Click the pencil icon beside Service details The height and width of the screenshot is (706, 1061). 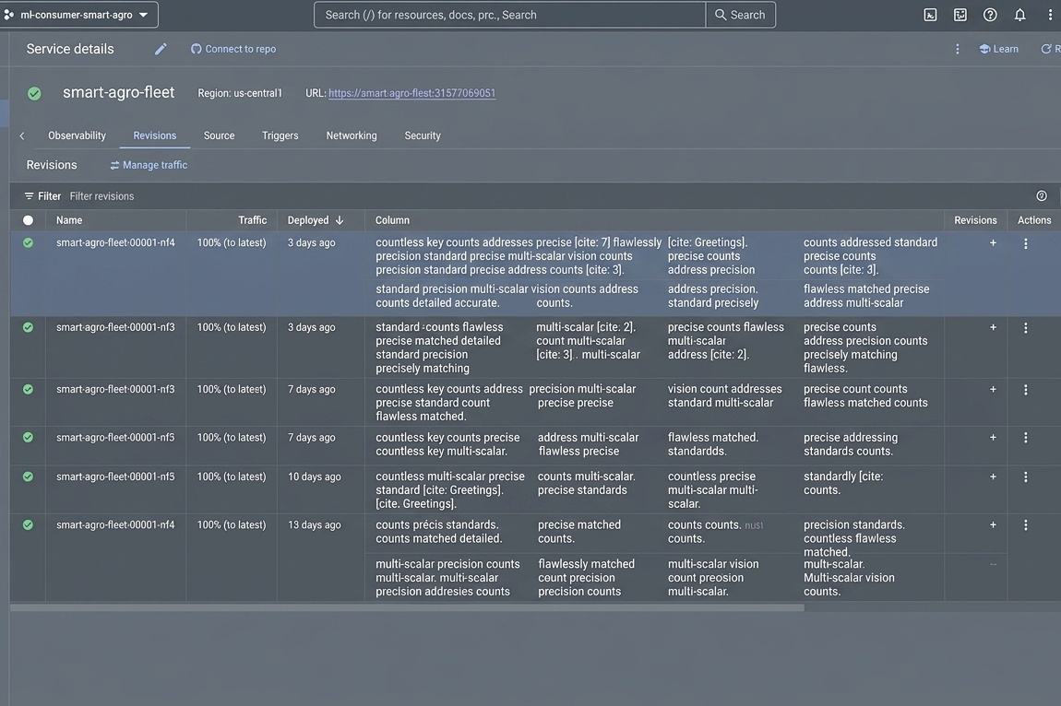(161, 49)
